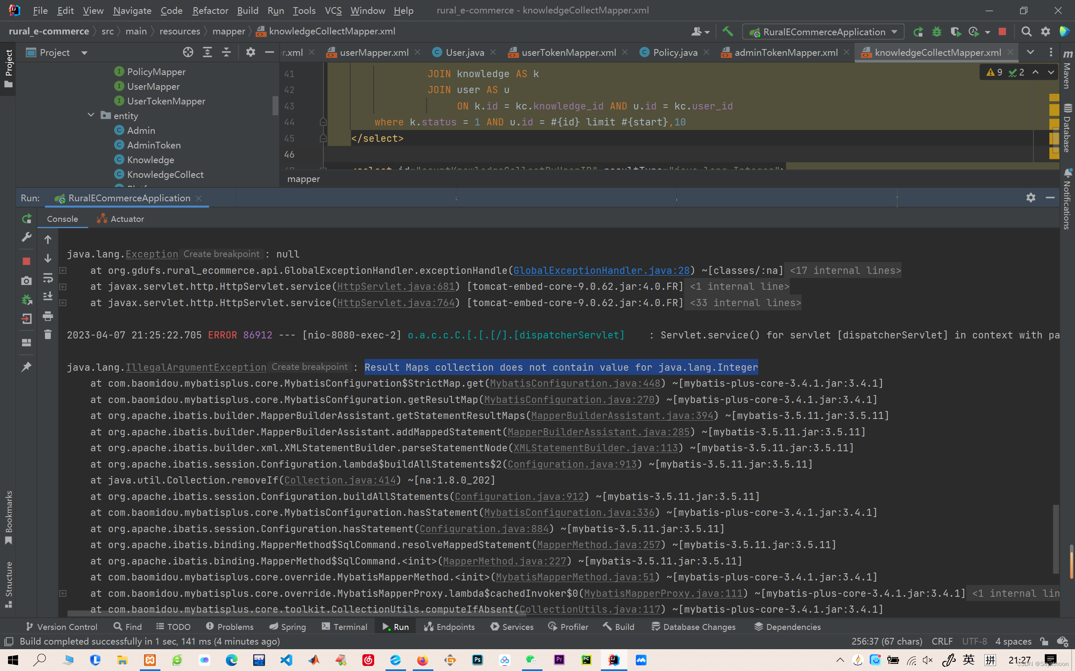Click Run with Coverage icon
Viewport: 1075px width, 671px height.
(x=955, y=31)
